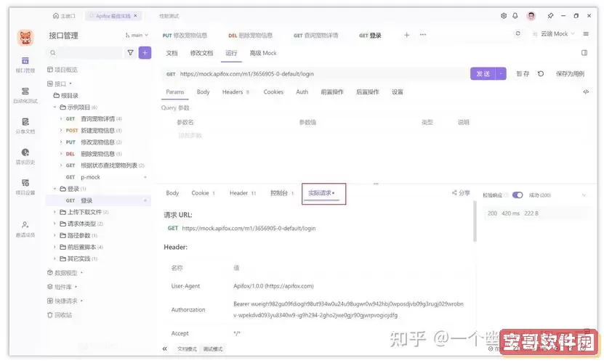
Task: Open the 前置操作 tab
Action: (x=332, y=92)
